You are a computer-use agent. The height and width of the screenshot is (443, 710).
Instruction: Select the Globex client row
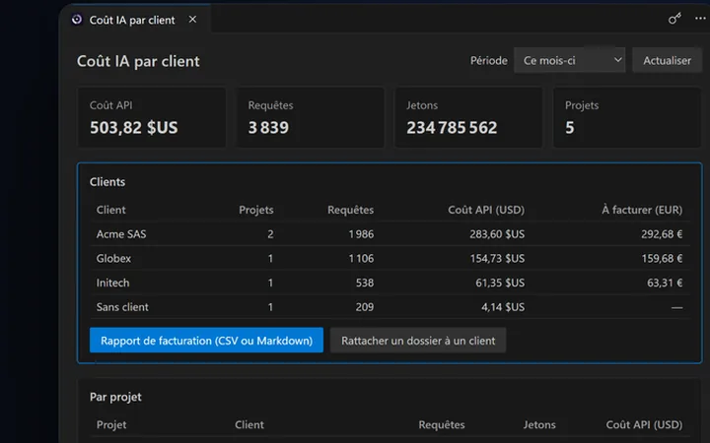pos(390,258)
